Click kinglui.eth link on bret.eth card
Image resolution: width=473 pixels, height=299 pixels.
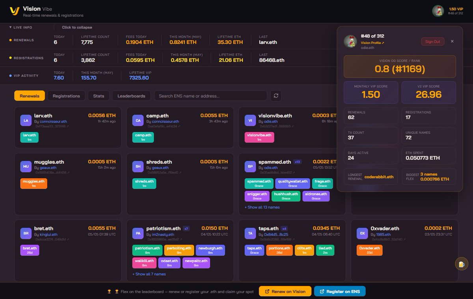(x=48, y=234)
